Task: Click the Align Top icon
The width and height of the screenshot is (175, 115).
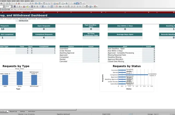Action: [x=40, y=7]
